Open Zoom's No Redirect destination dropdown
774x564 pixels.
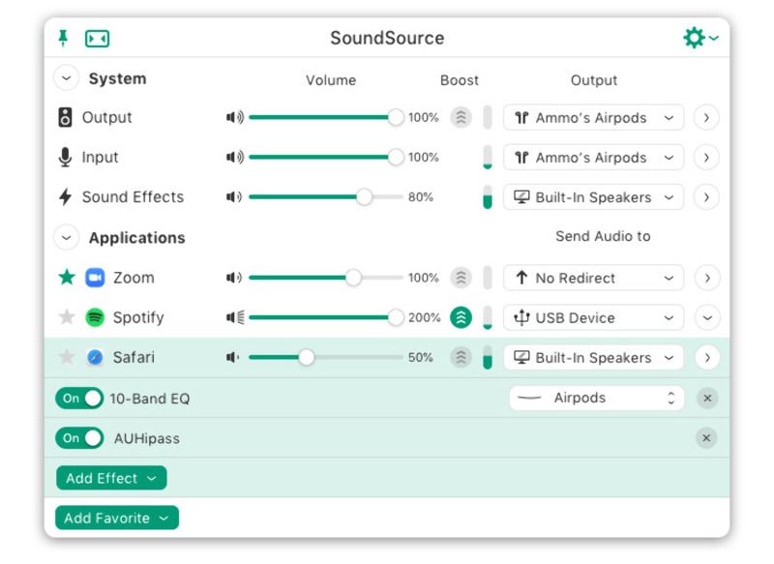pos(592,278)
